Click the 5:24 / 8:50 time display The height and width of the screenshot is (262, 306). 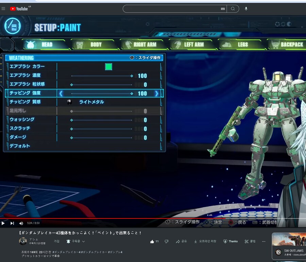(33, 223)
